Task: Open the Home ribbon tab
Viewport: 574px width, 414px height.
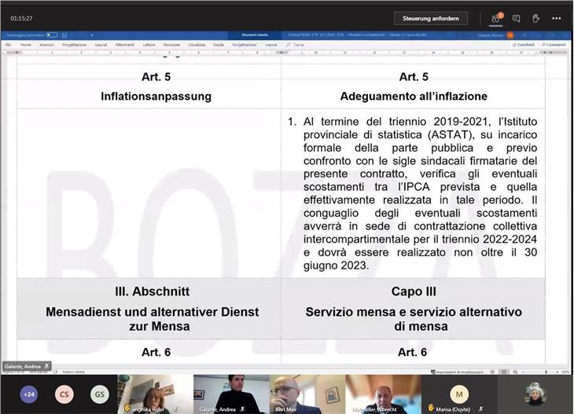Action: 26,45
